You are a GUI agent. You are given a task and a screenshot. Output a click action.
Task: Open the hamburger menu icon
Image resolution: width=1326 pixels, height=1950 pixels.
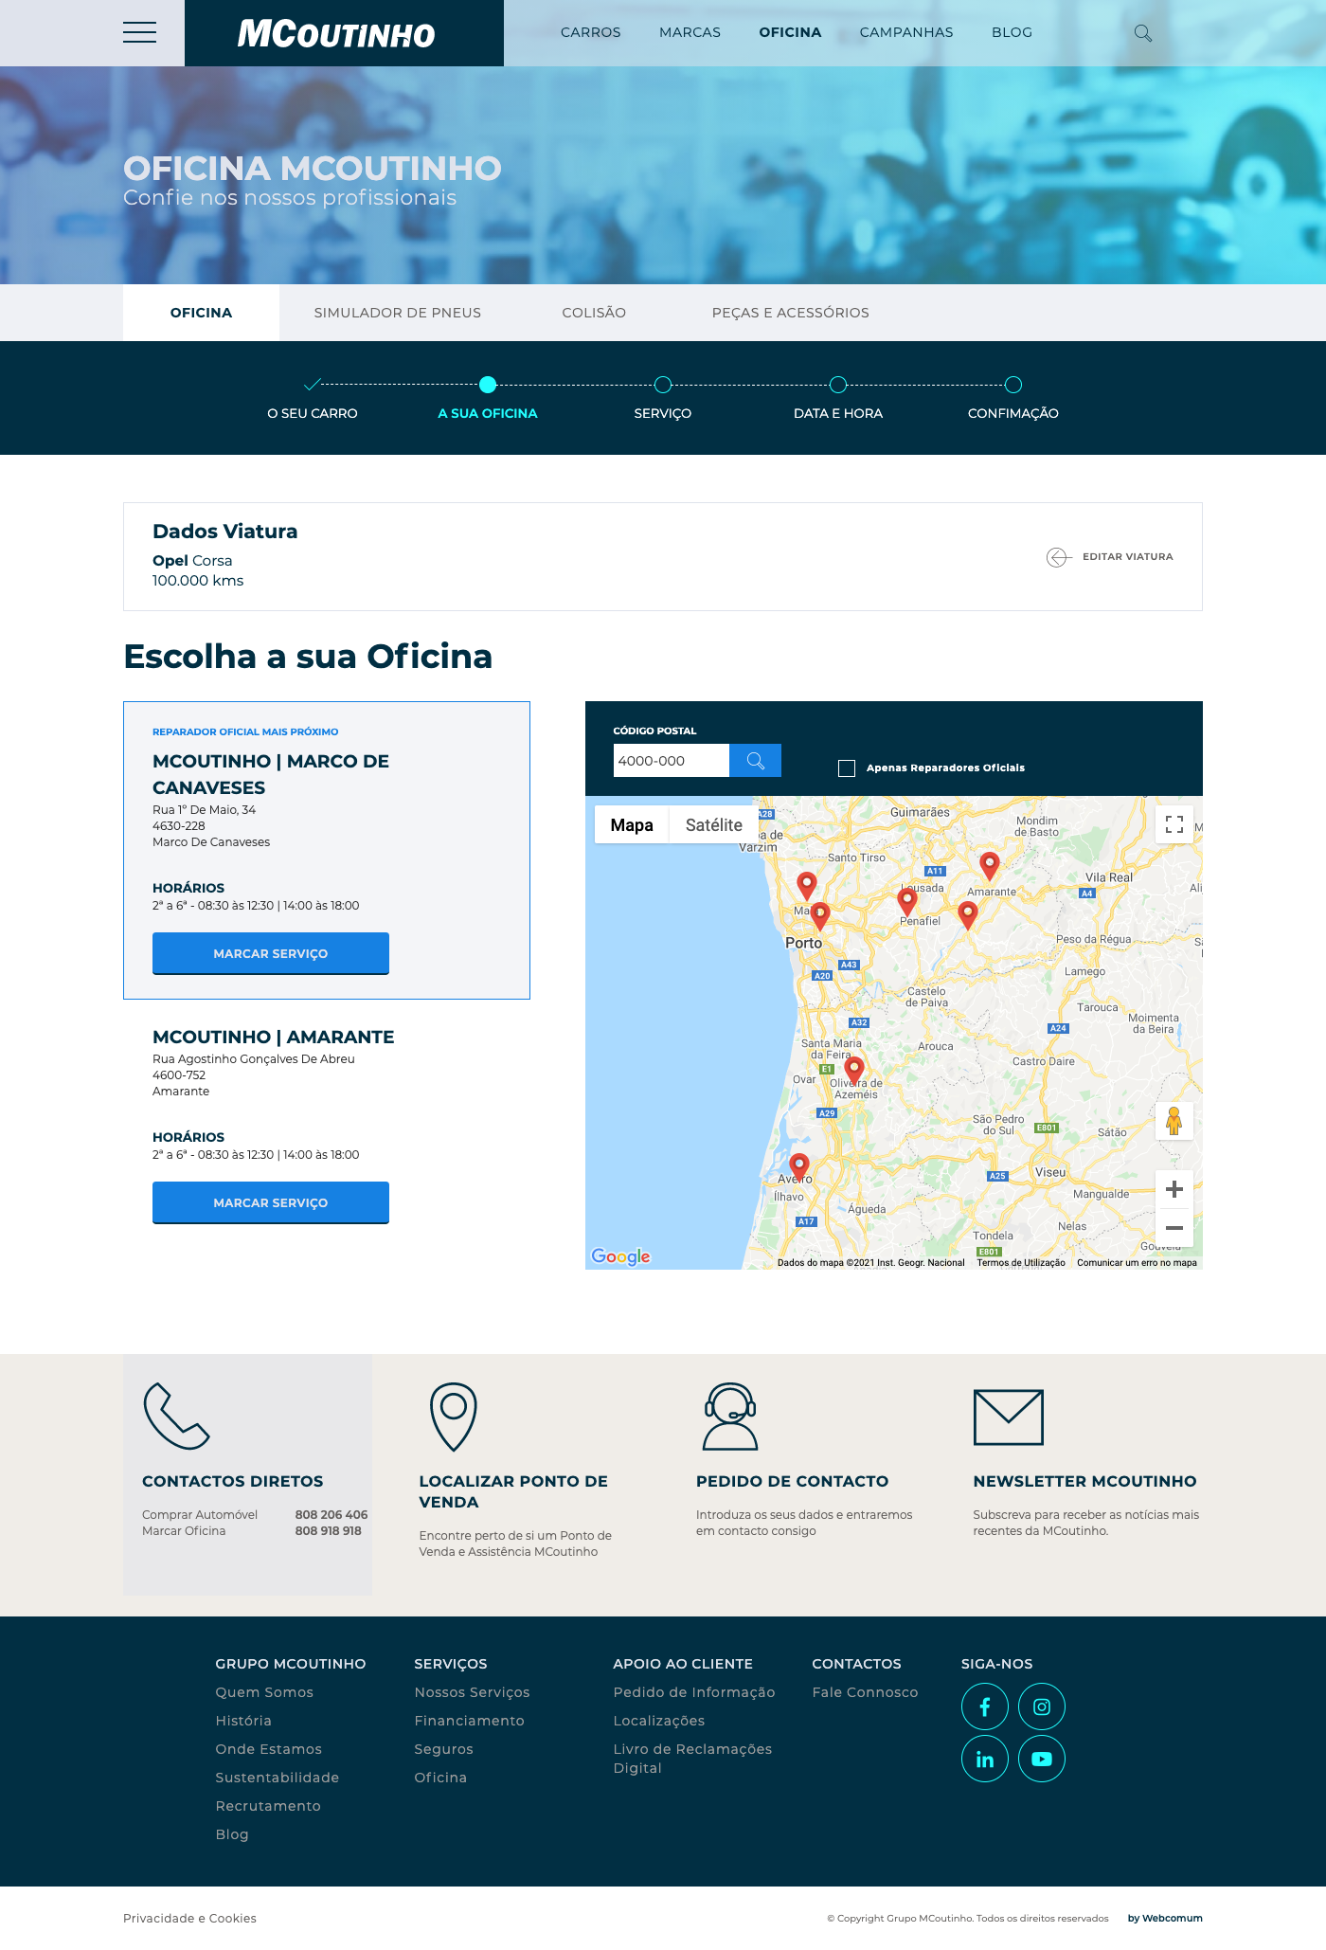(x=139, y=32)
